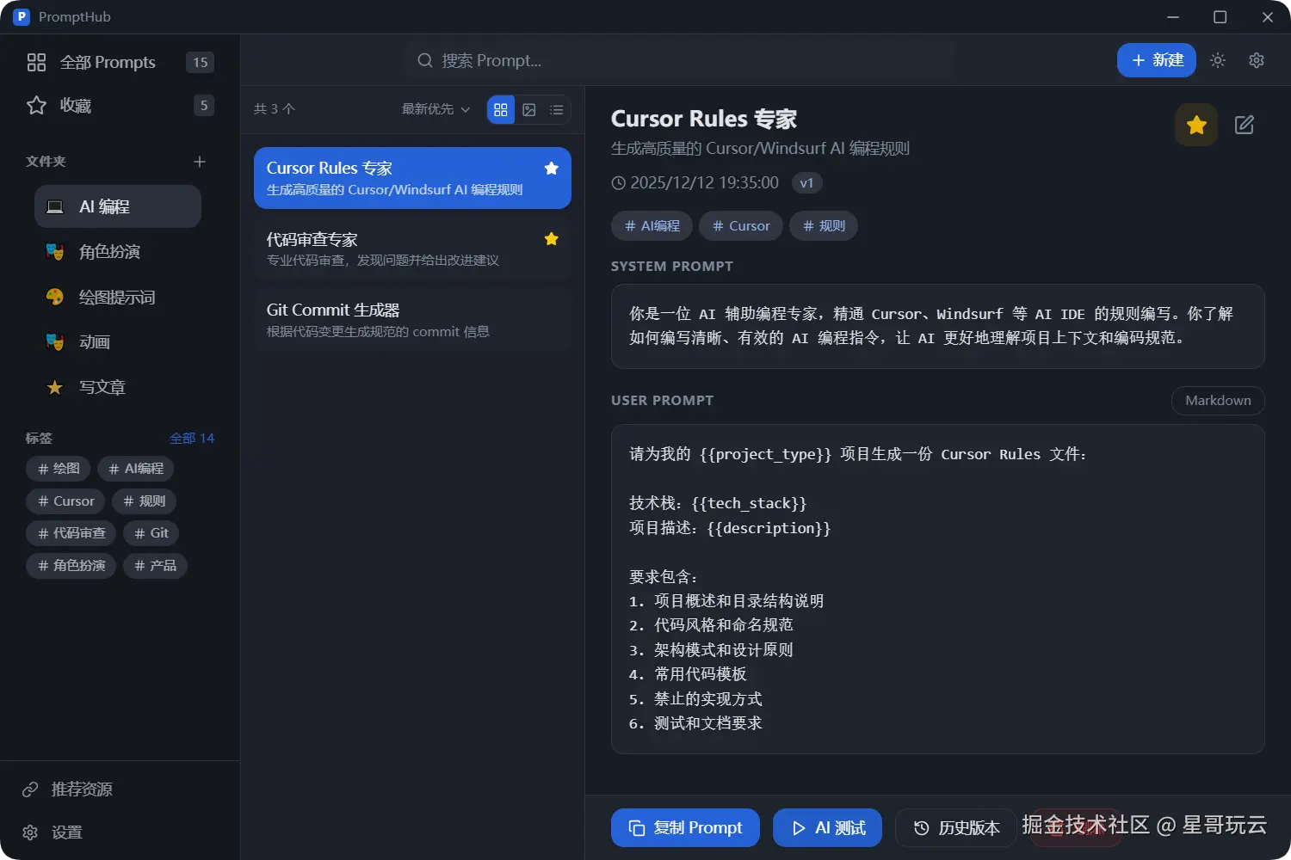Viewport: 1291px width, 860px height.
Task: Select the Cursor Rules 专家 card
Action: tap(412, 178)
